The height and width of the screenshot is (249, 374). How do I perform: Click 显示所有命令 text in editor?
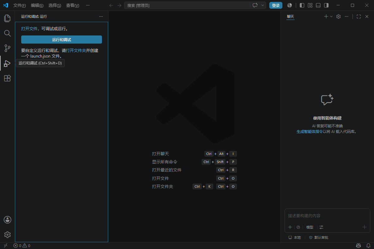click(165, 162)
